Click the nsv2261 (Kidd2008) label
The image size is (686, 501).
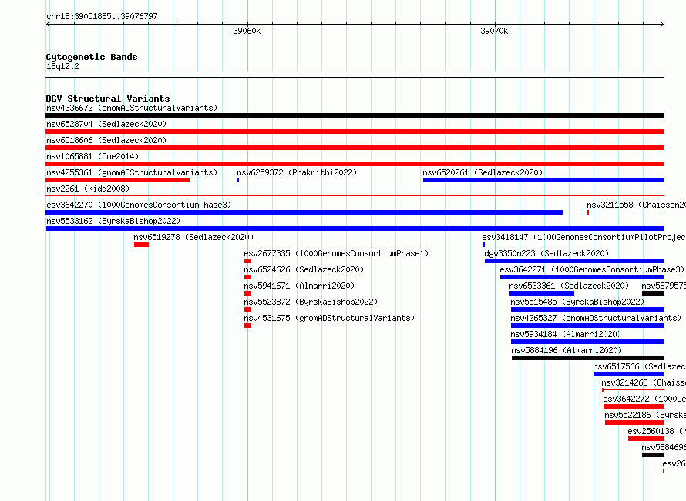coord(88,189)
